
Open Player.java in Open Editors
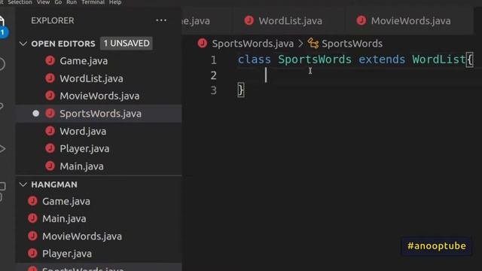(x=84, y=149)
